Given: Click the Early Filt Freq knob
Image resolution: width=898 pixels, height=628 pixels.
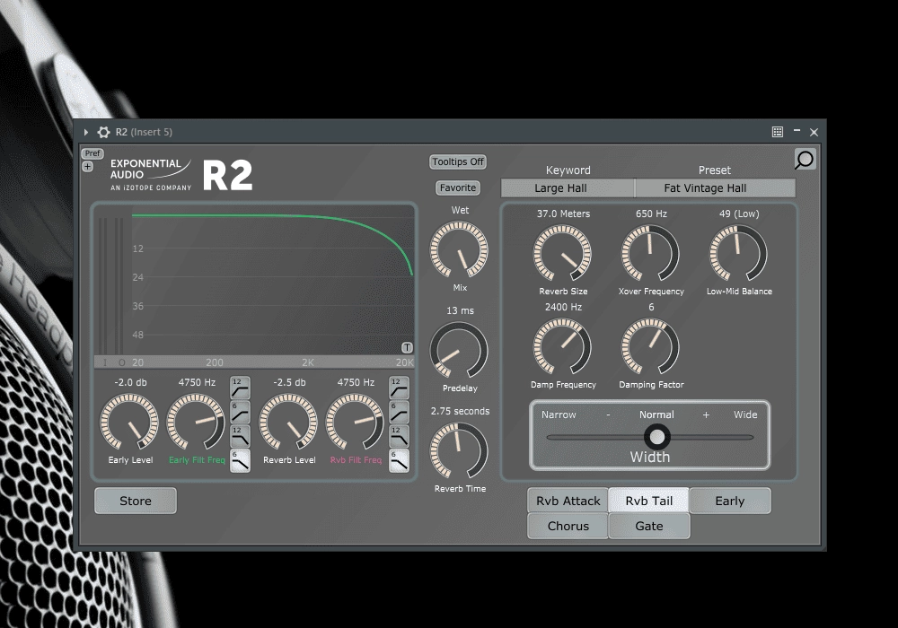Looking at the screenshot, I should 196,422.
